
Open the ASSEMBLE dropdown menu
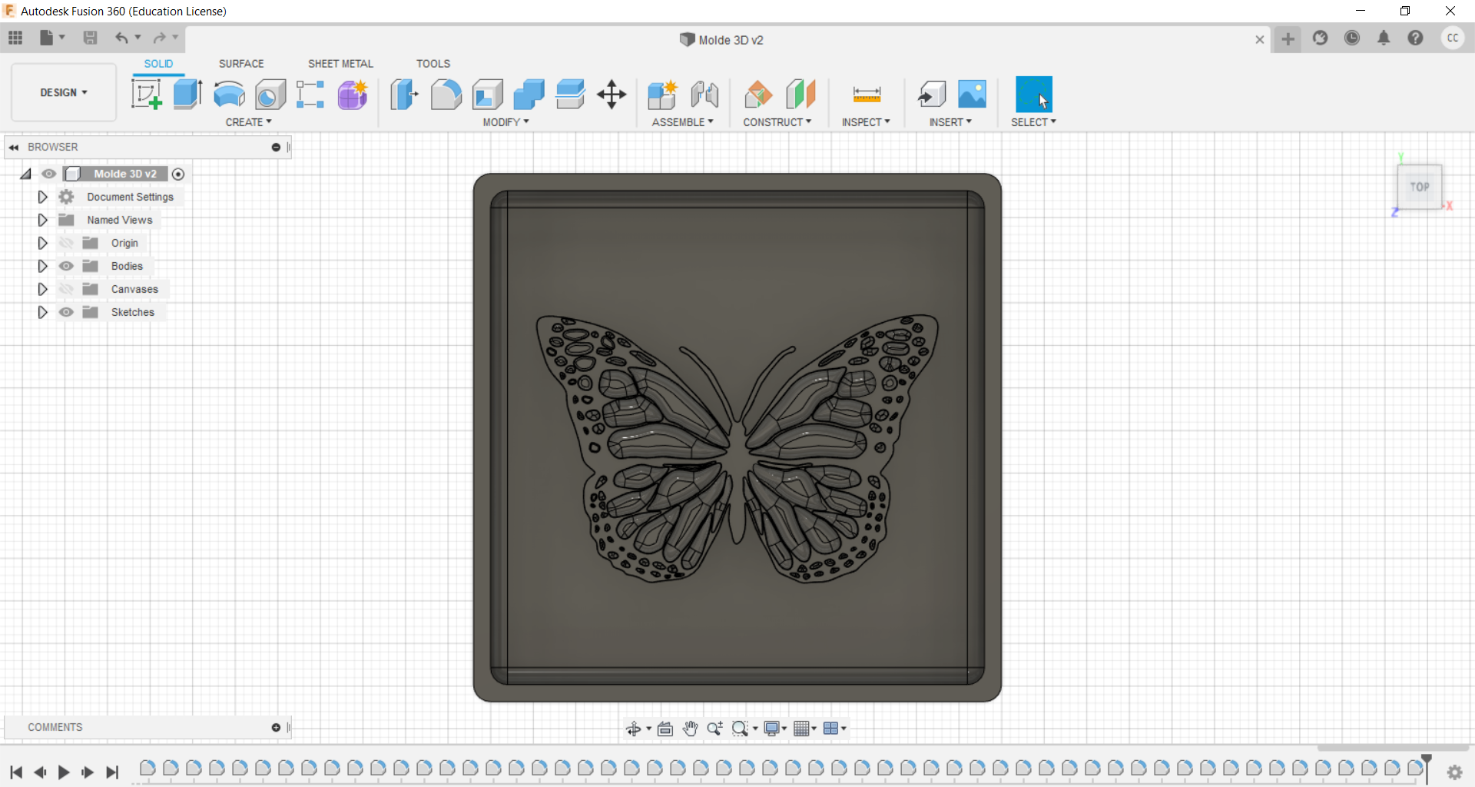pos(683,122)
